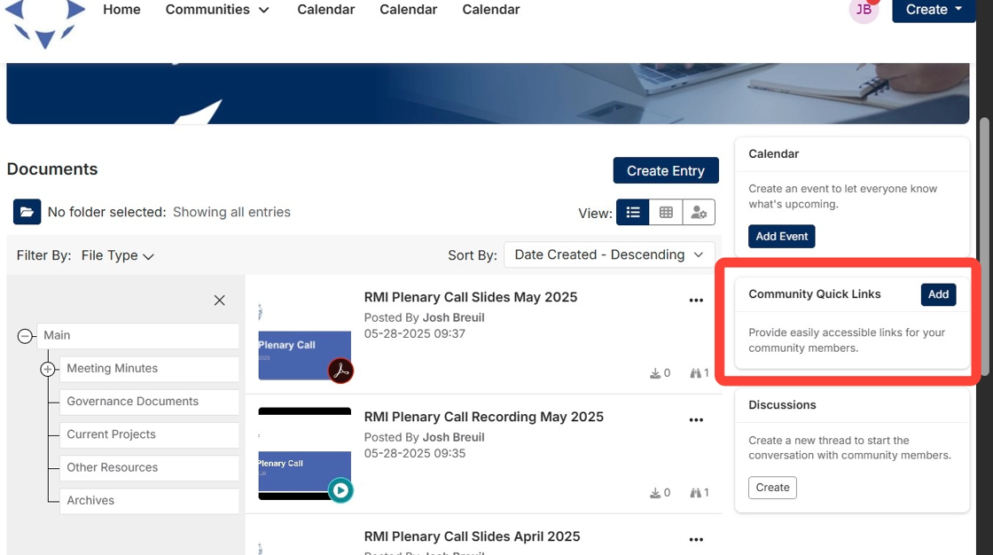Click the Documents heading
Viewport: 993px width, 555px height.
click(x=52, y=169)
